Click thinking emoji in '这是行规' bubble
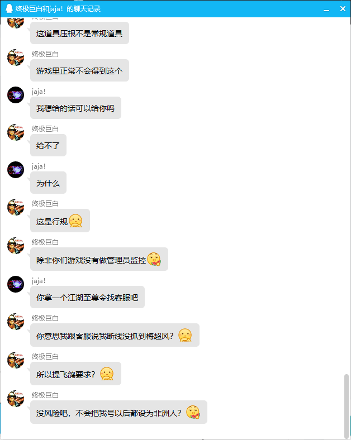 pyautogui.click(x=75, y=221)
